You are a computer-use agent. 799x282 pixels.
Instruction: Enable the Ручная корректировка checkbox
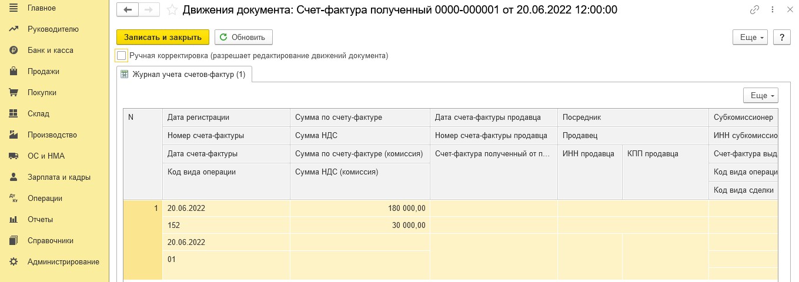(x=122, y=56)
